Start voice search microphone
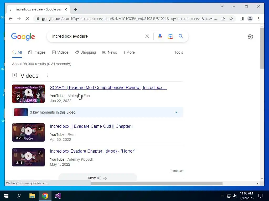Viewport: 269px width, 201px height. coord(160,36)
